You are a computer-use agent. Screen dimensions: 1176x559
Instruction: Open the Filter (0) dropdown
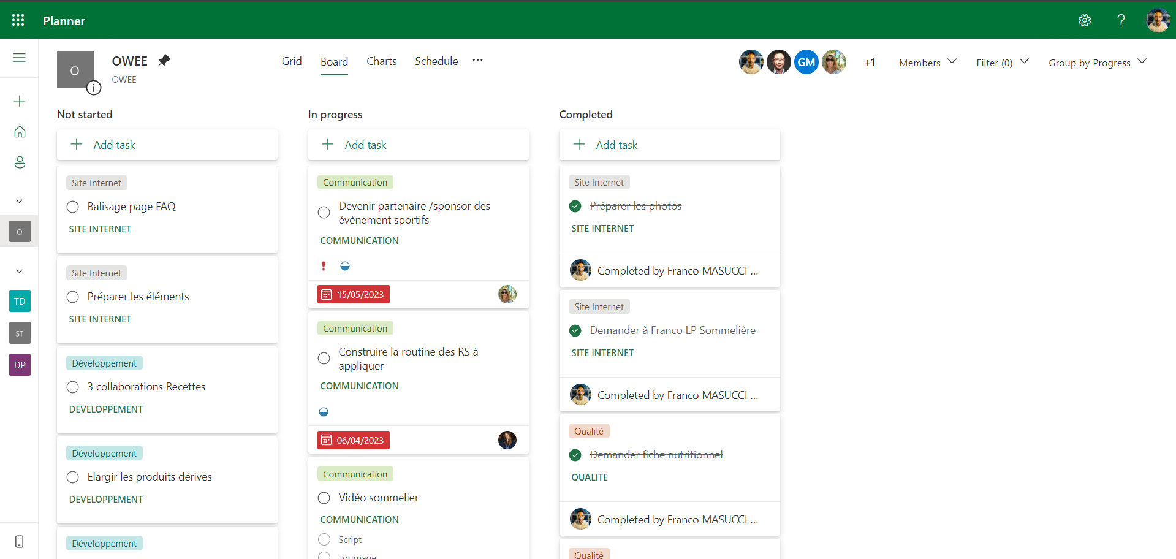coord(1002,63)
